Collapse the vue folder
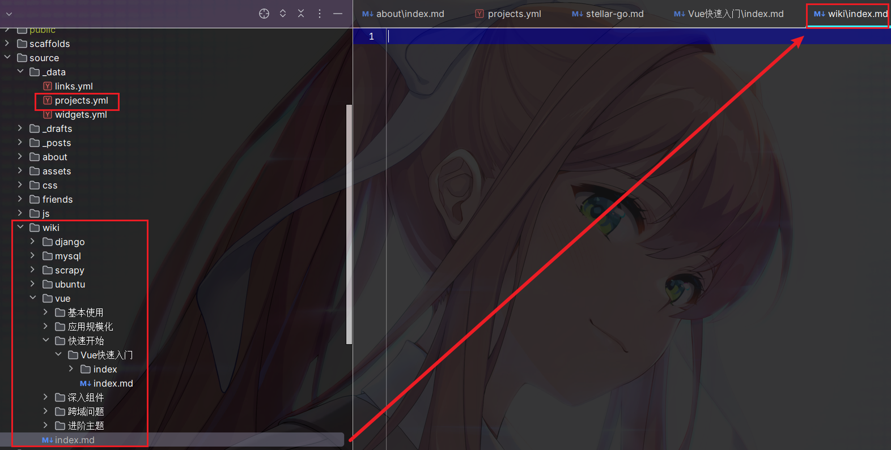 (33, 298)
